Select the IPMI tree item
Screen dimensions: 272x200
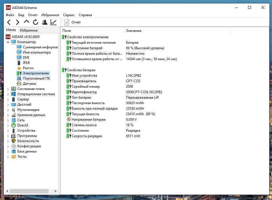[26, 63]
